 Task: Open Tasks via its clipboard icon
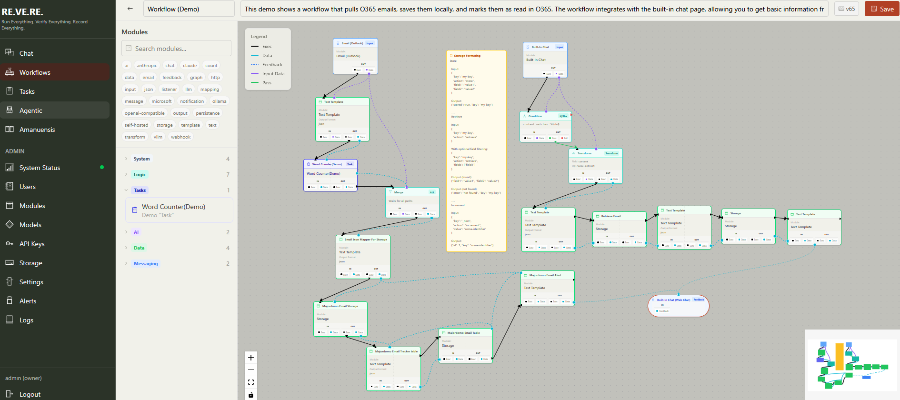(10, 91)
